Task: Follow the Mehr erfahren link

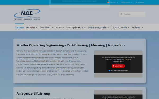Action: [118, 62]
